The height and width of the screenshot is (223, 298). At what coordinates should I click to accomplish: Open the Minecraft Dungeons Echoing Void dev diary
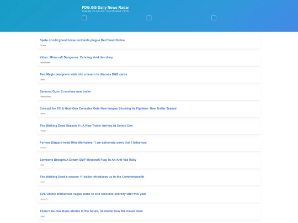click(x=76, y=57)
